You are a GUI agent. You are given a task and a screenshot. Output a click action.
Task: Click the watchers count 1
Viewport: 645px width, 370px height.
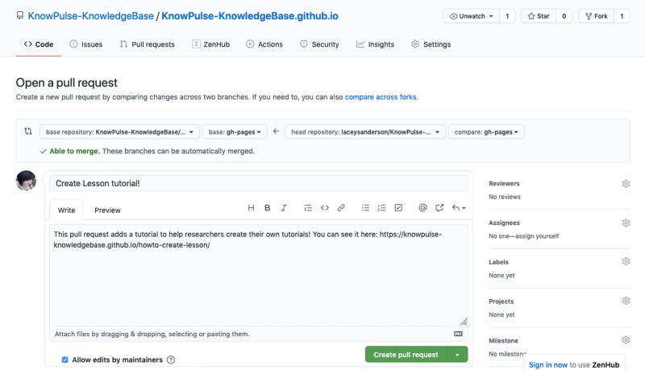507,16
